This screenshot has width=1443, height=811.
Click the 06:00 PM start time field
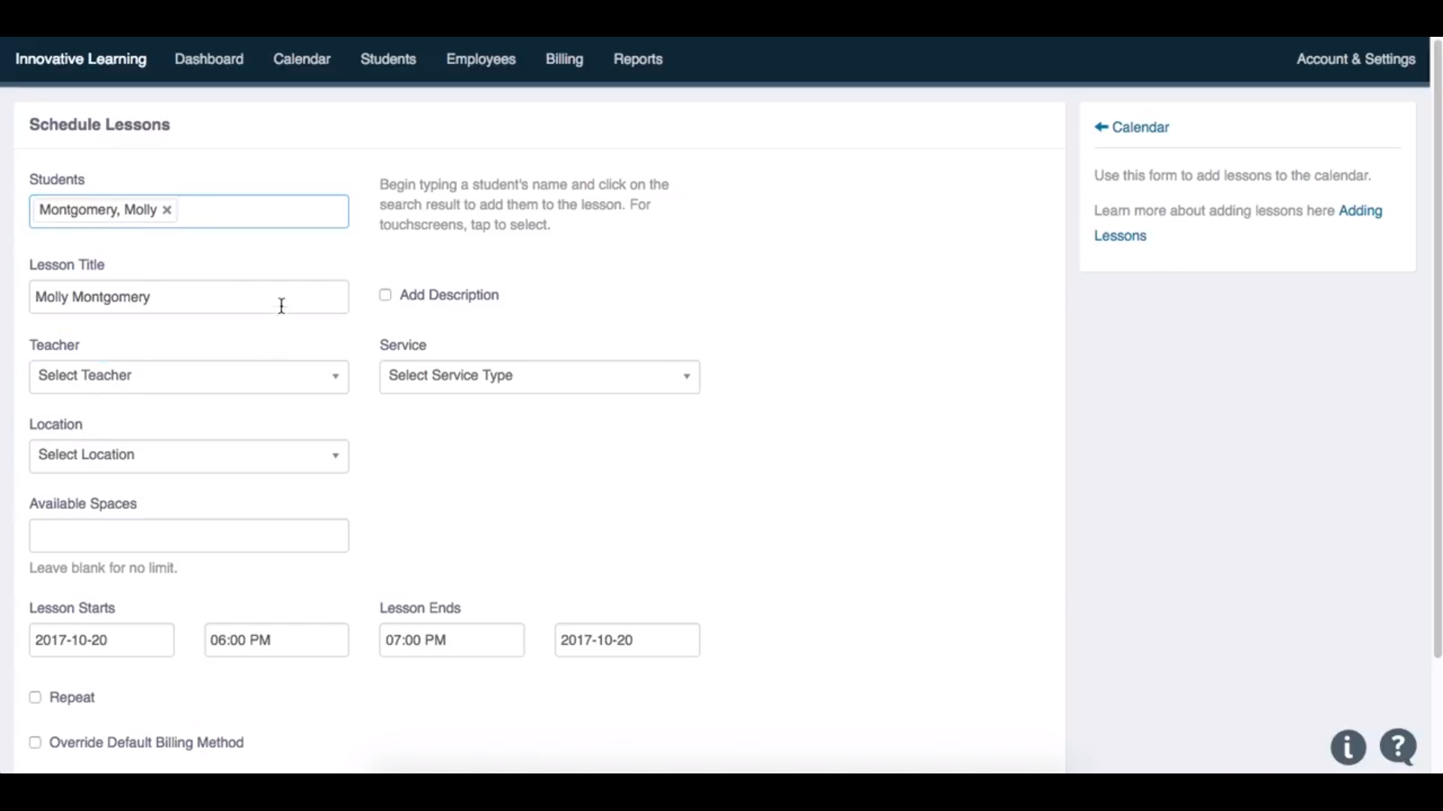click(276, 640)
